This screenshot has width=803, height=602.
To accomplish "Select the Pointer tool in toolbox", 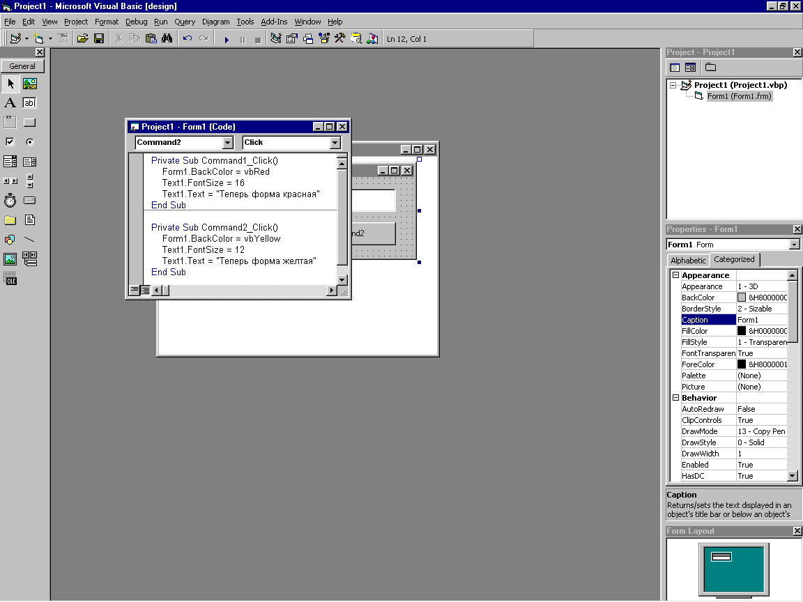I will coord(10,84).
